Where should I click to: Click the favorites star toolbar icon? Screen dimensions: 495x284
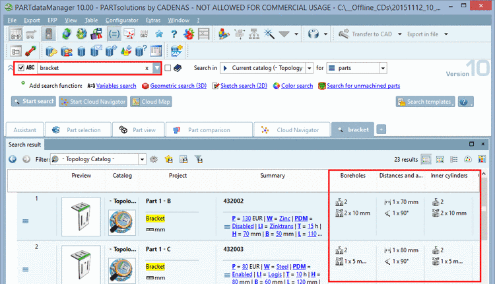click(x=158, y=34)
